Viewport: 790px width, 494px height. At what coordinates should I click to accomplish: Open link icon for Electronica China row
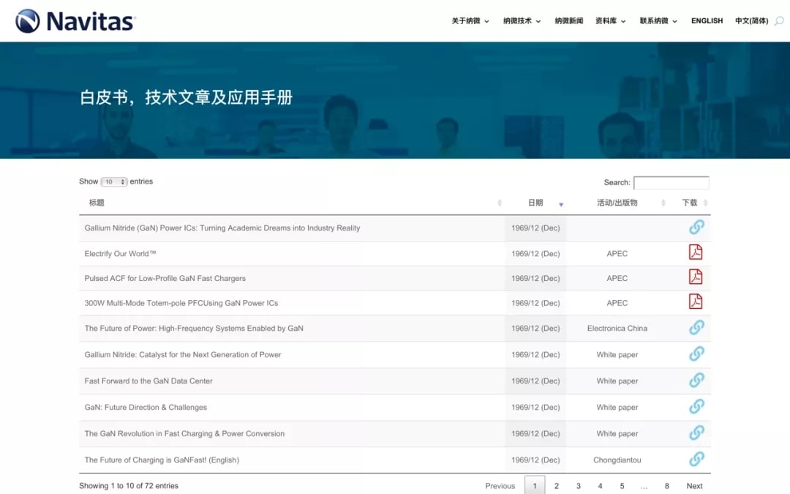(696, 327)
